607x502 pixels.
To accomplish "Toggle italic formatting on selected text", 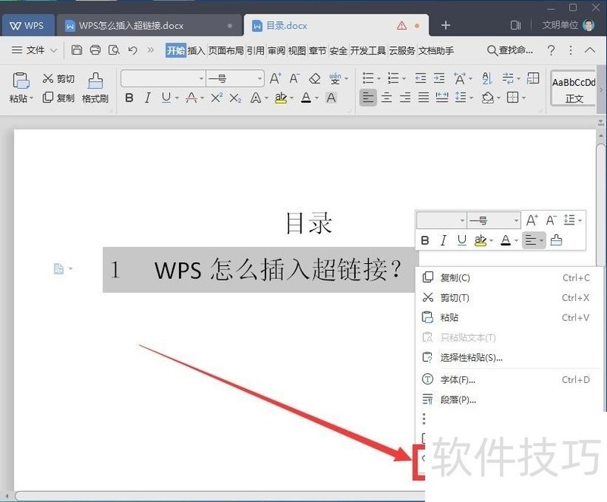I will 147,98.
